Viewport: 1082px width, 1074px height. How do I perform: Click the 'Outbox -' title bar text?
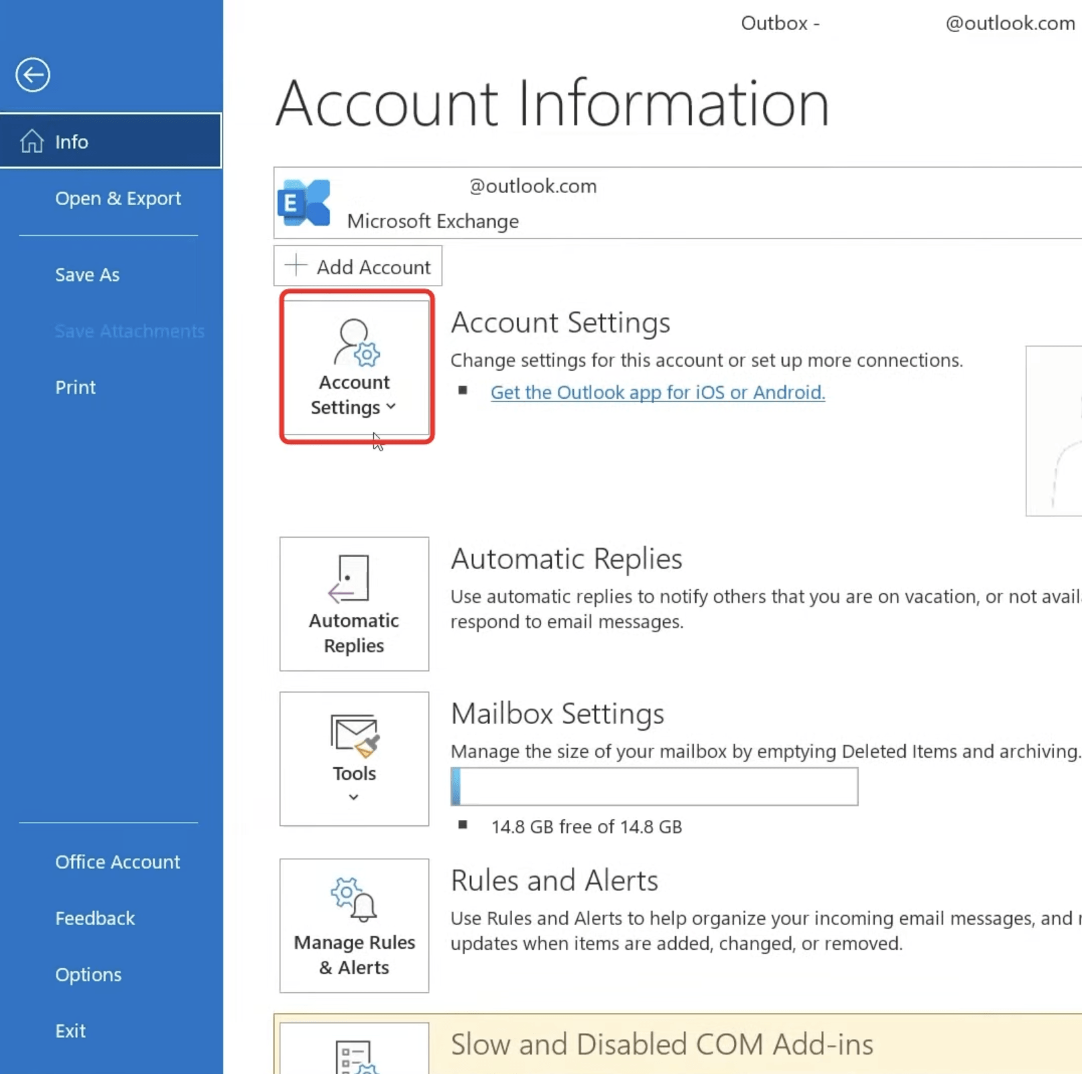pos(780,23)
